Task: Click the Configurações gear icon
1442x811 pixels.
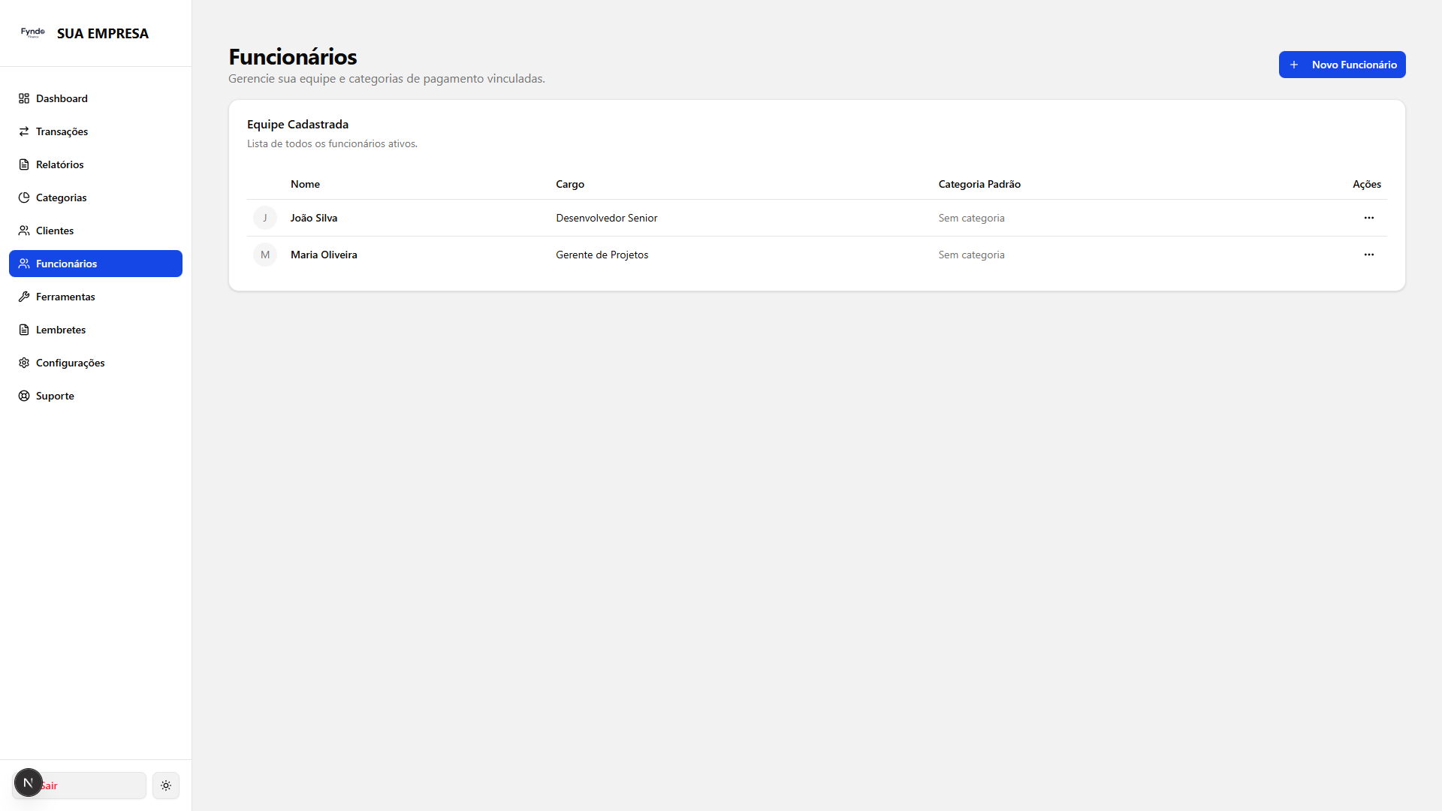Action: [24, 363]
